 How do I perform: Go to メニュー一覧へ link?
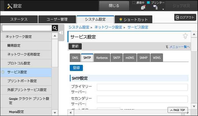coord(179,47)
